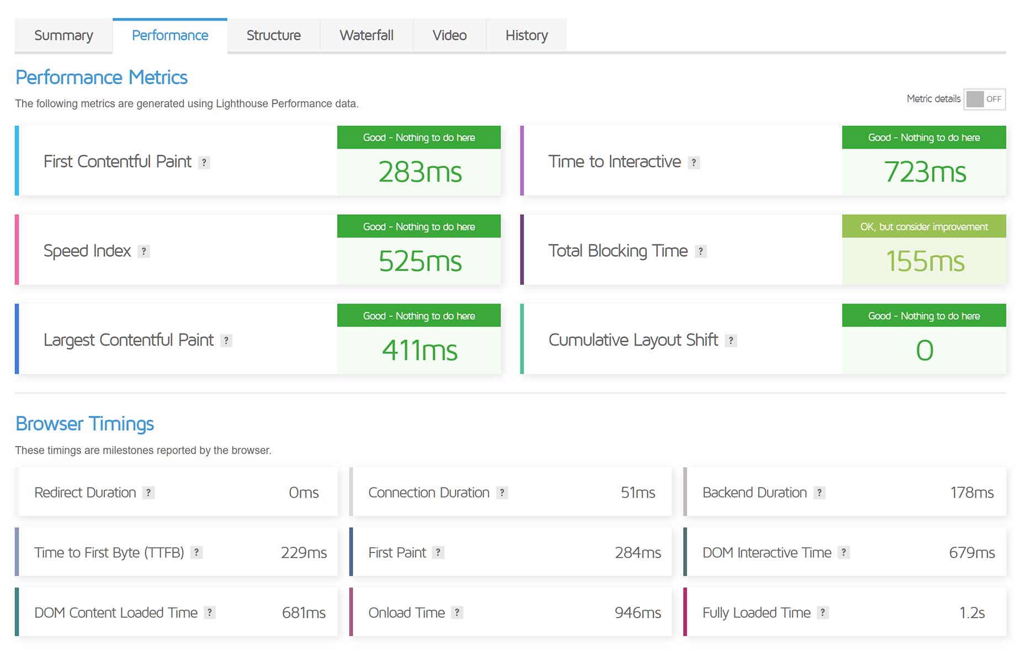The width and height of the screenshot is (1021, 662).
Task: Click the Speed Index 525ms value
Action: [x=419, y=261]
